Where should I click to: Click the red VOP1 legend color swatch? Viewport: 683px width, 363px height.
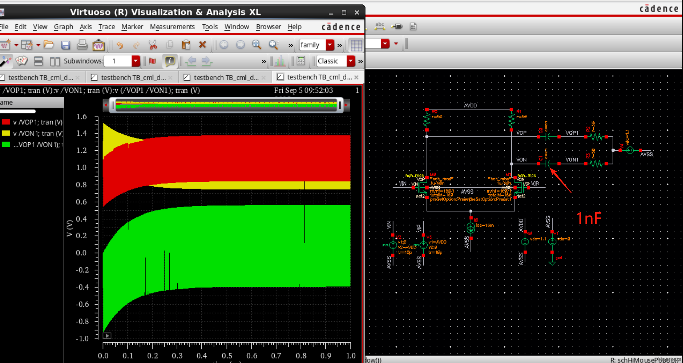point(6,122)
